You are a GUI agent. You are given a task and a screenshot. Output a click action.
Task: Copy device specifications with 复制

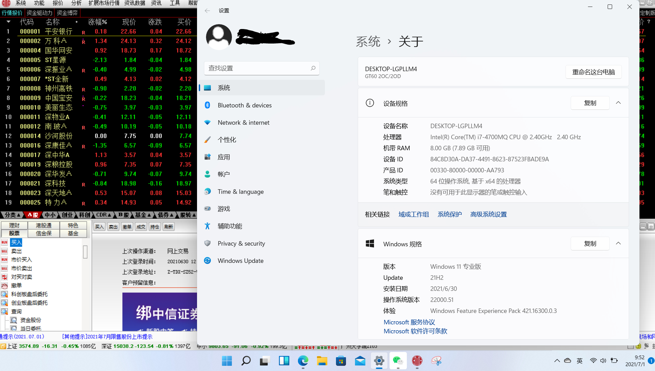(x=590, y=103)
